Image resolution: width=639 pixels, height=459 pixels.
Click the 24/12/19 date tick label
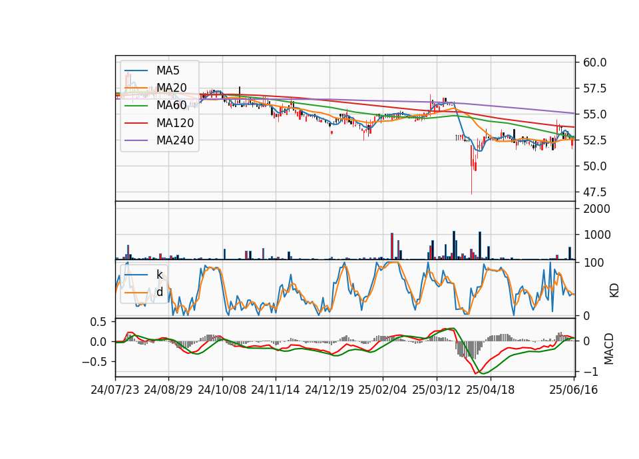[329, 390]
